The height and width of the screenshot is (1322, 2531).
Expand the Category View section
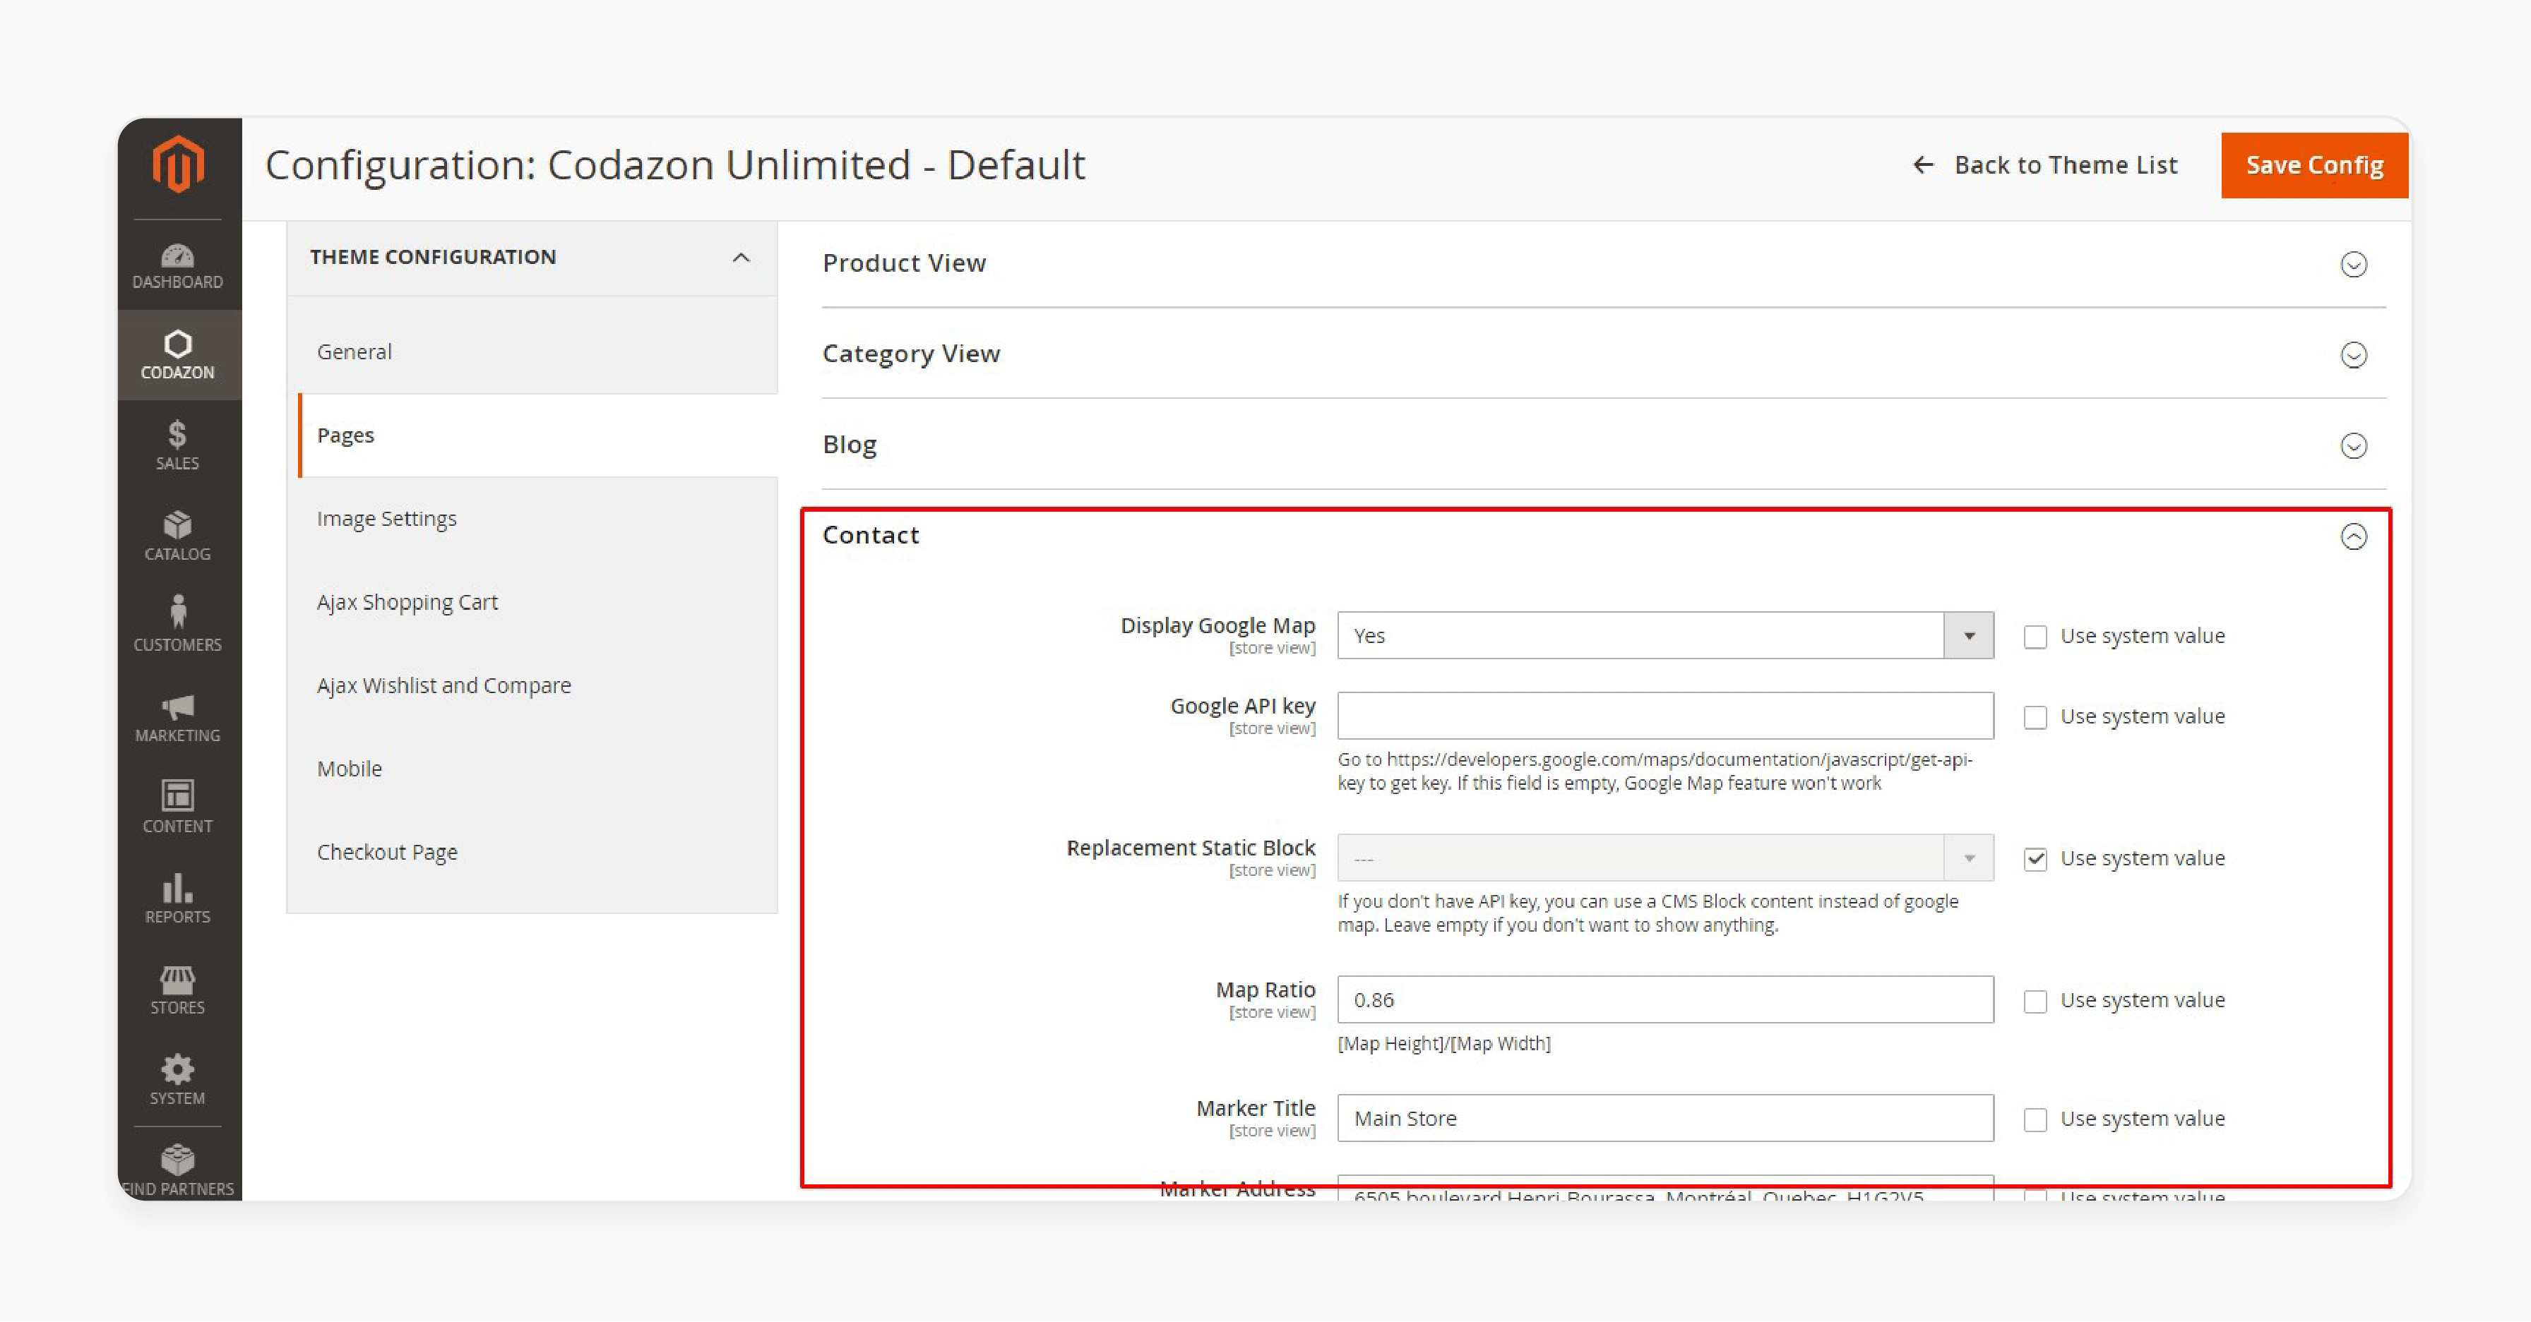click(2354, 355)
